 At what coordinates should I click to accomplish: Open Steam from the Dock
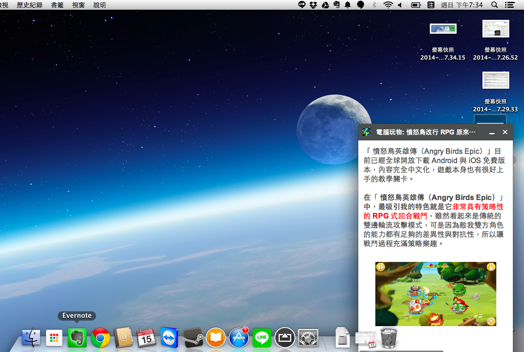coord(193,338)
